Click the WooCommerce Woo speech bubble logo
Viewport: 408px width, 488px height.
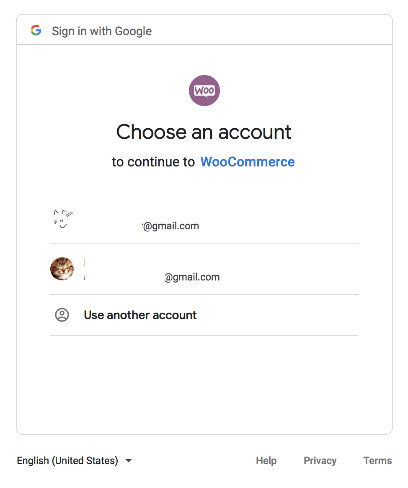click(204, 90)
